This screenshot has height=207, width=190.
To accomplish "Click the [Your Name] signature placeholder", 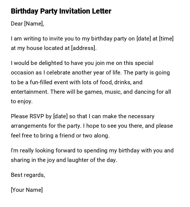I will 27,190.
